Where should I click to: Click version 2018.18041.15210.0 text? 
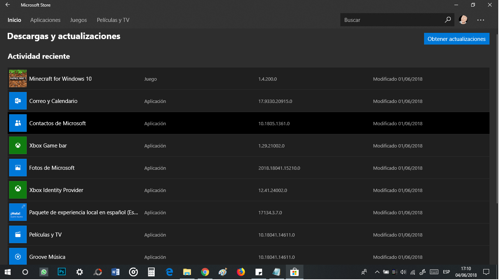click(x=279, y=168)
